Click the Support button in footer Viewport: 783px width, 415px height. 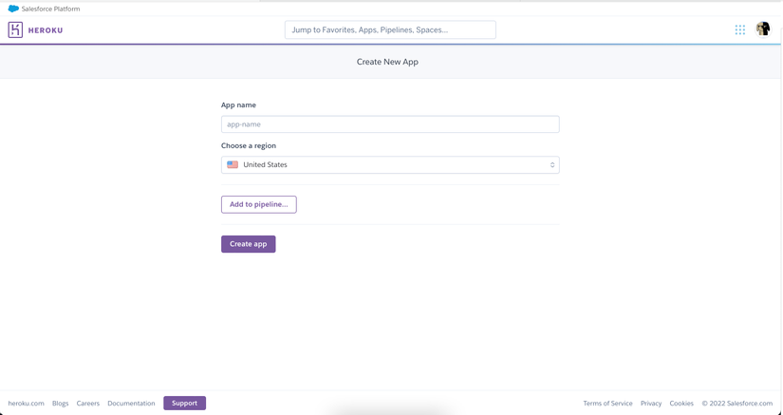point(184,404)
